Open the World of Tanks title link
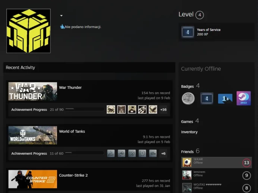This screenshot has width=258, height=193. (x=72, y=131)
